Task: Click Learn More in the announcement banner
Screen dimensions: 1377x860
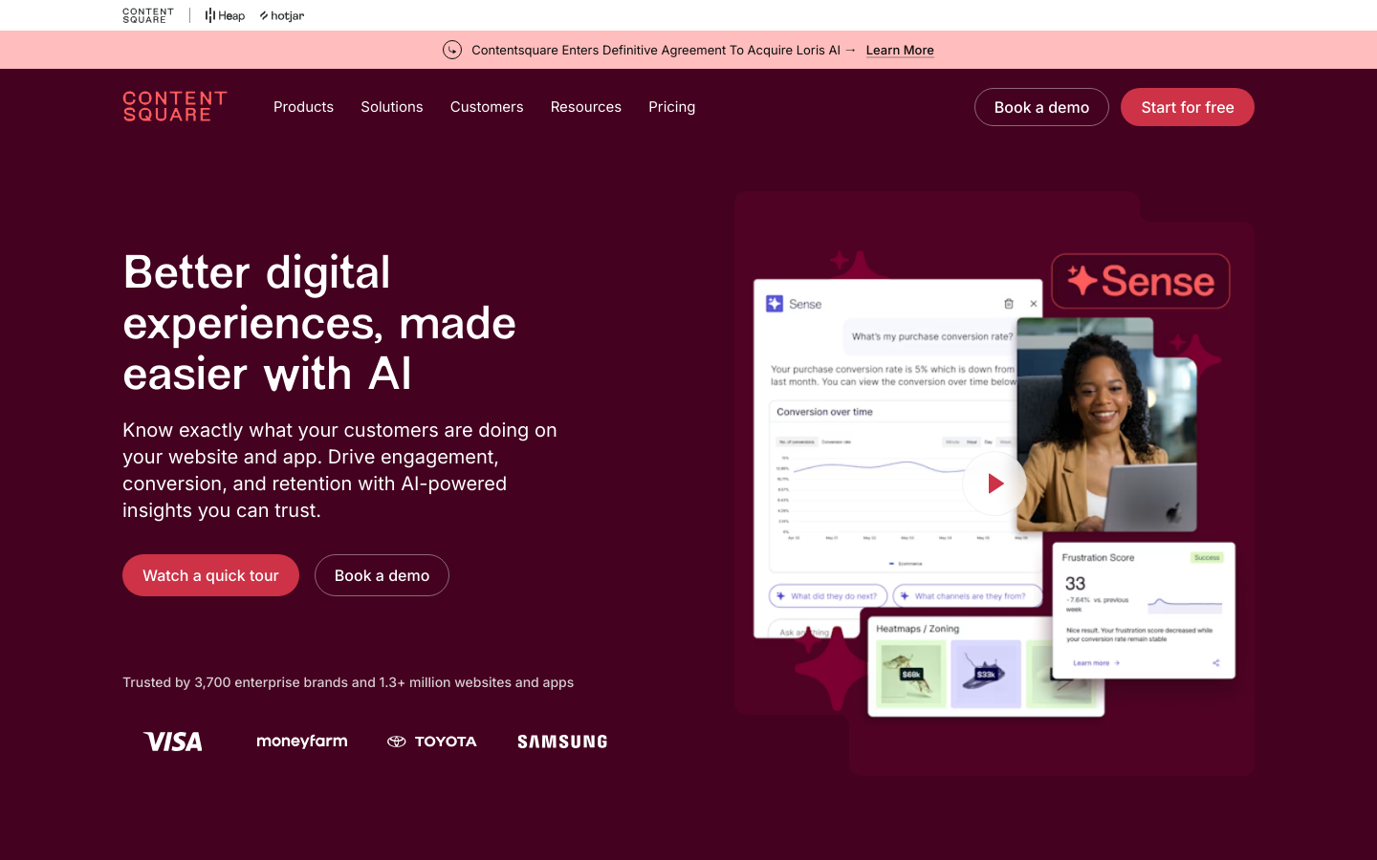Action: [900, 50]
